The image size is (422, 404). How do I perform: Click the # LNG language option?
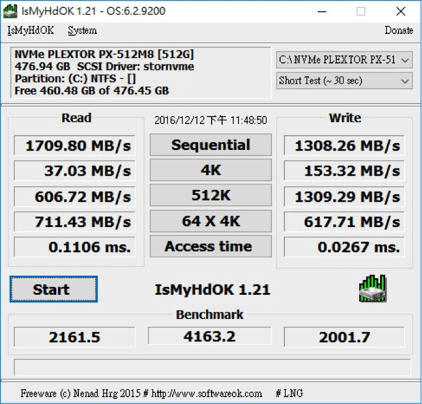point(289,394)
